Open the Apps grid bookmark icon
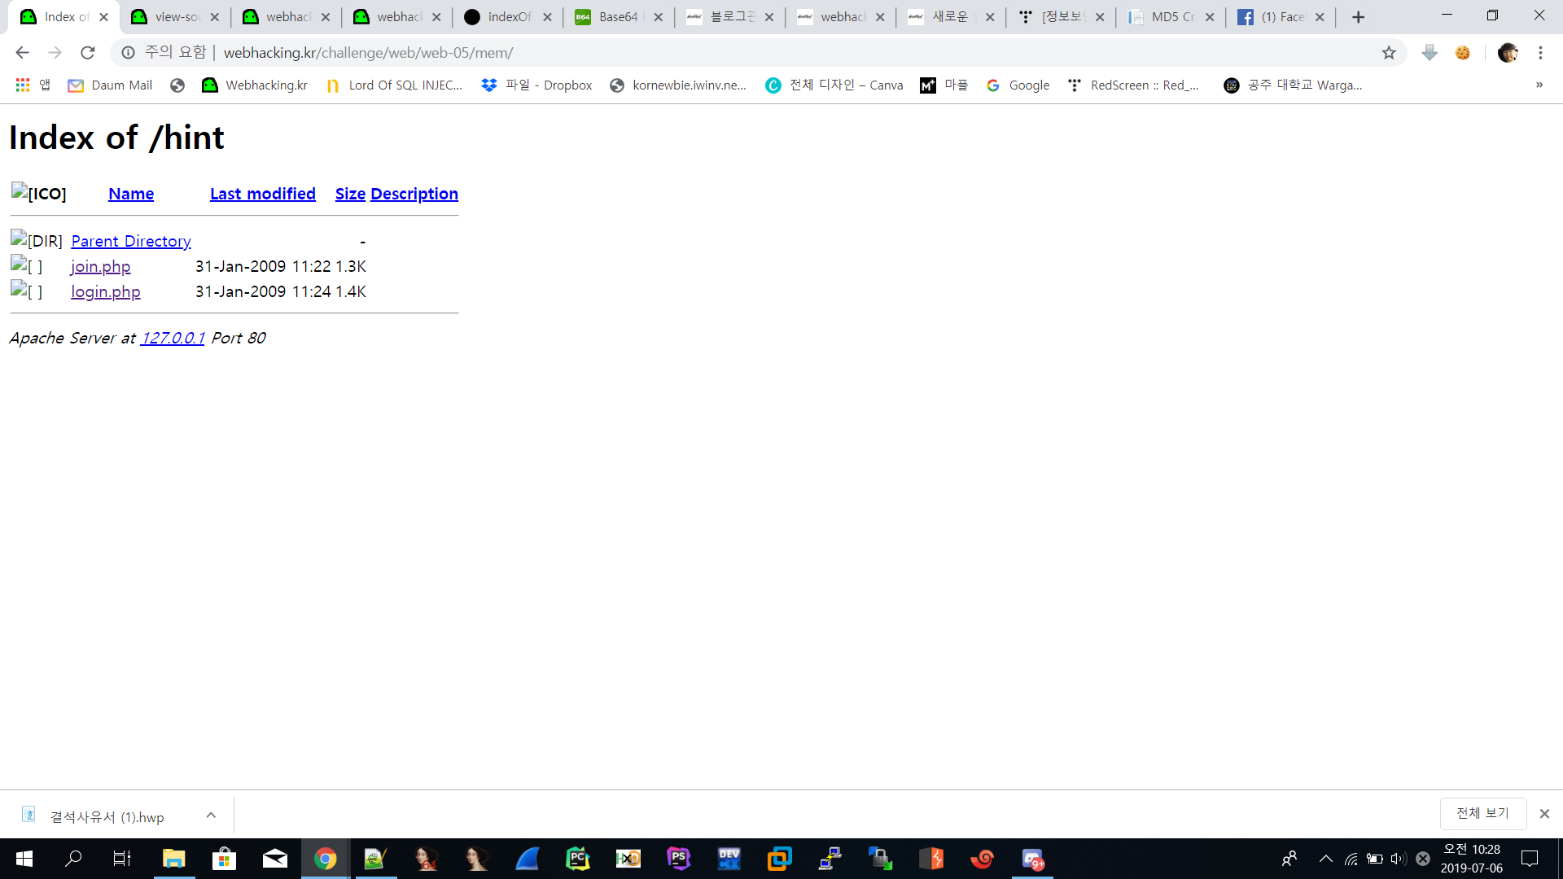 (23, 85)
